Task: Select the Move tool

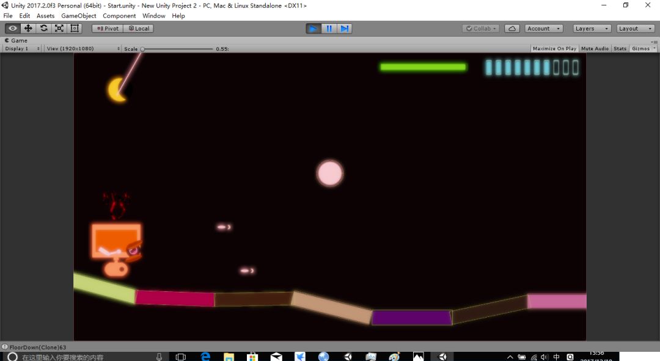Action: pos(28,28)
